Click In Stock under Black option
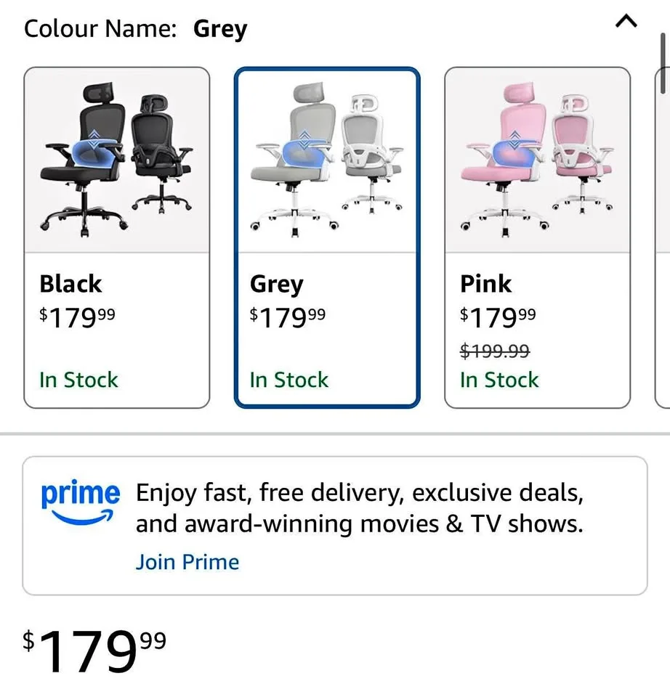Image resolution: width=670 pixels, height=697 pixels. click(x=78, y=380)
